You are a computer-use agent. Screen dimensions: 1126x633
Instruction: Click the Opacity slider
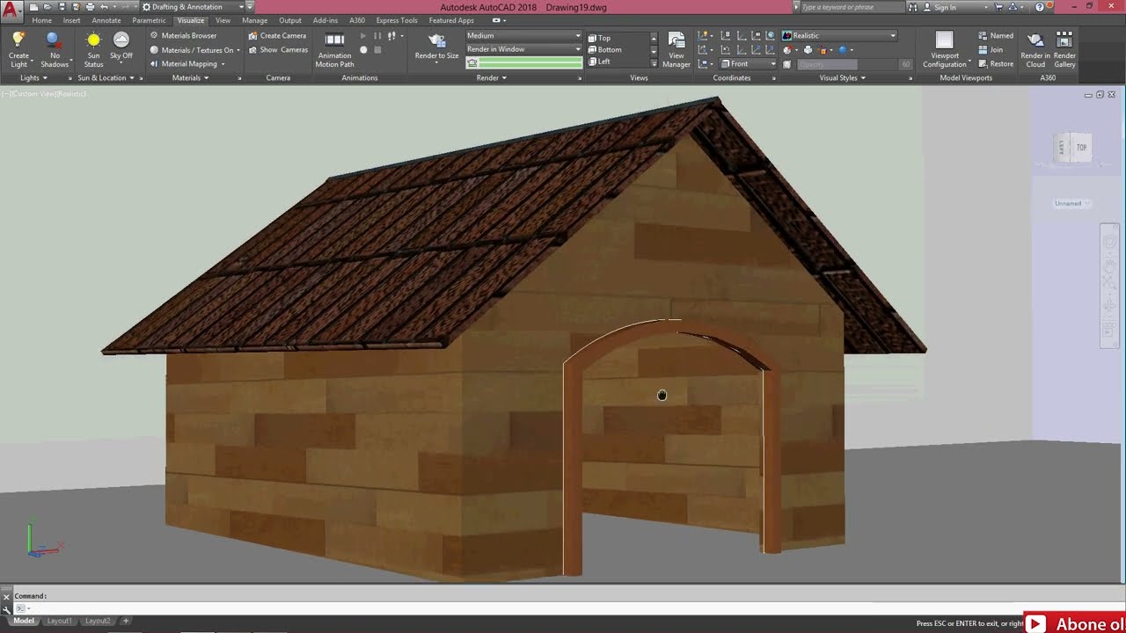pyautogui.click(x=846, y=64)
